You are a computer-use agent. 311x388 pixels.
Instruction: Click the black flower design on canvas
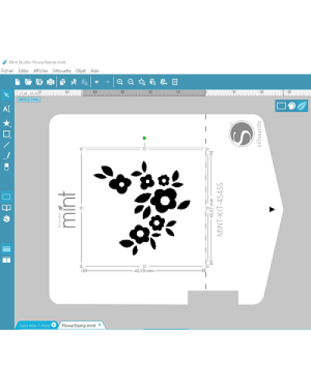click(142, 208)
